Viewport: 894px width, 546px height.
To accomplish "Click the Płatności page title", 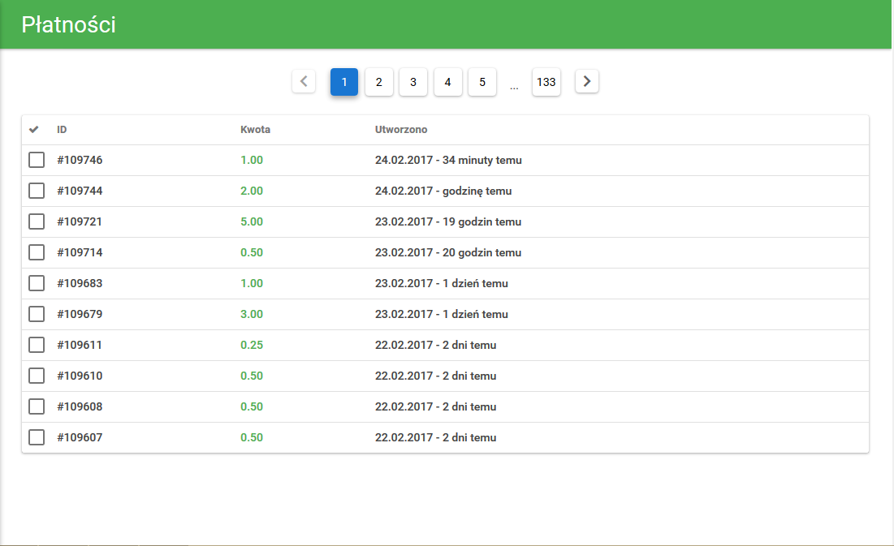I will [x=68, y=24].
